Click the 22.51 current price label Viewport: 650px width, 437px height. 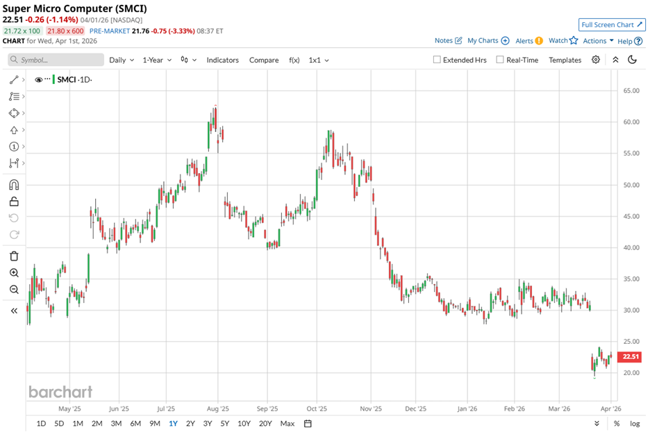click(x=630, y=356)
